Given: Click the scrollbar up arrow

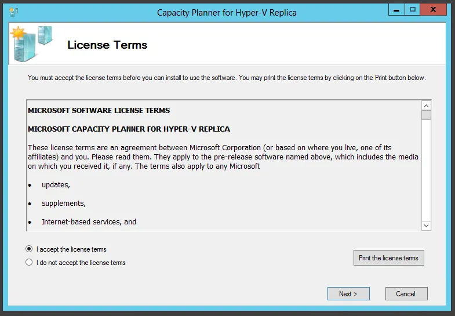Looking at the screenshot, I should (x=426, y=106).
